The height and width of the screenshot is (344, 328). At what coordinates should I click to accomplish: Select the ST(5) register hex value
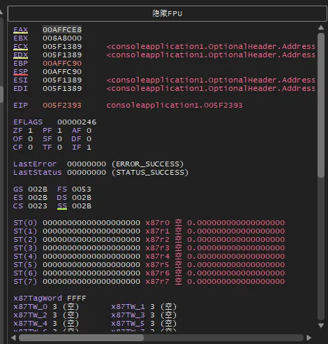[x=91, y=265]
